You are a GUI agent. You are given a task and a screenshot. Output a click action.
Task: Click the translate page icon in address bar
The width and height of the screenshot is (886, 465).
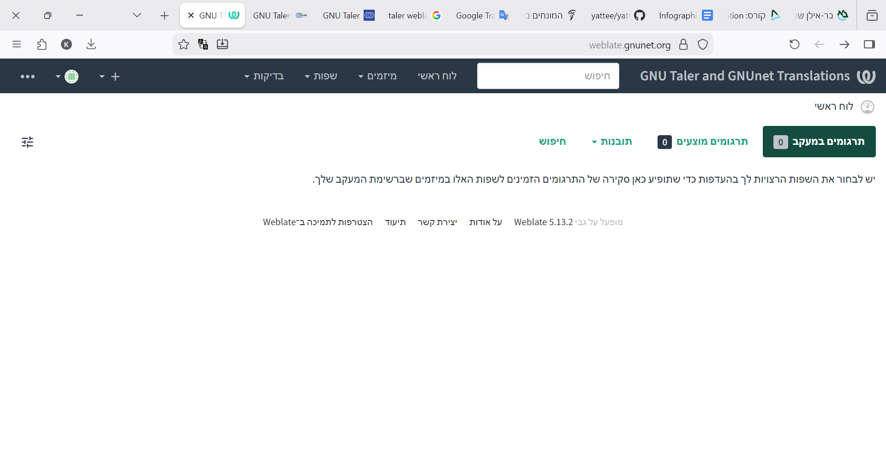click(x=203, y=44)
